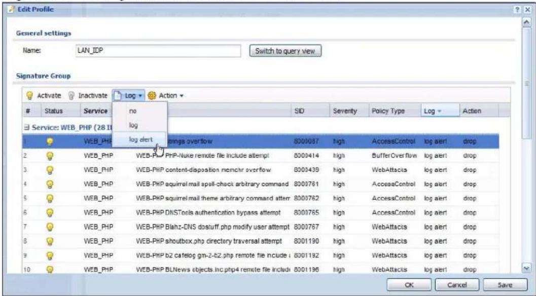Viewport: 536px width, 296px height.
Task: Click the dialog scrollbar down arrow
Action: [x=527, y=269]
